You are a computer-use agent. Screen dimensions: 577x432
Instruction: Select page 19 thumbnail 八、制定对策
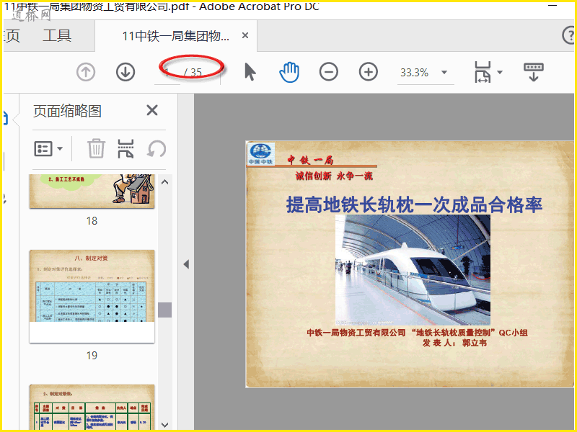[92, 296]
